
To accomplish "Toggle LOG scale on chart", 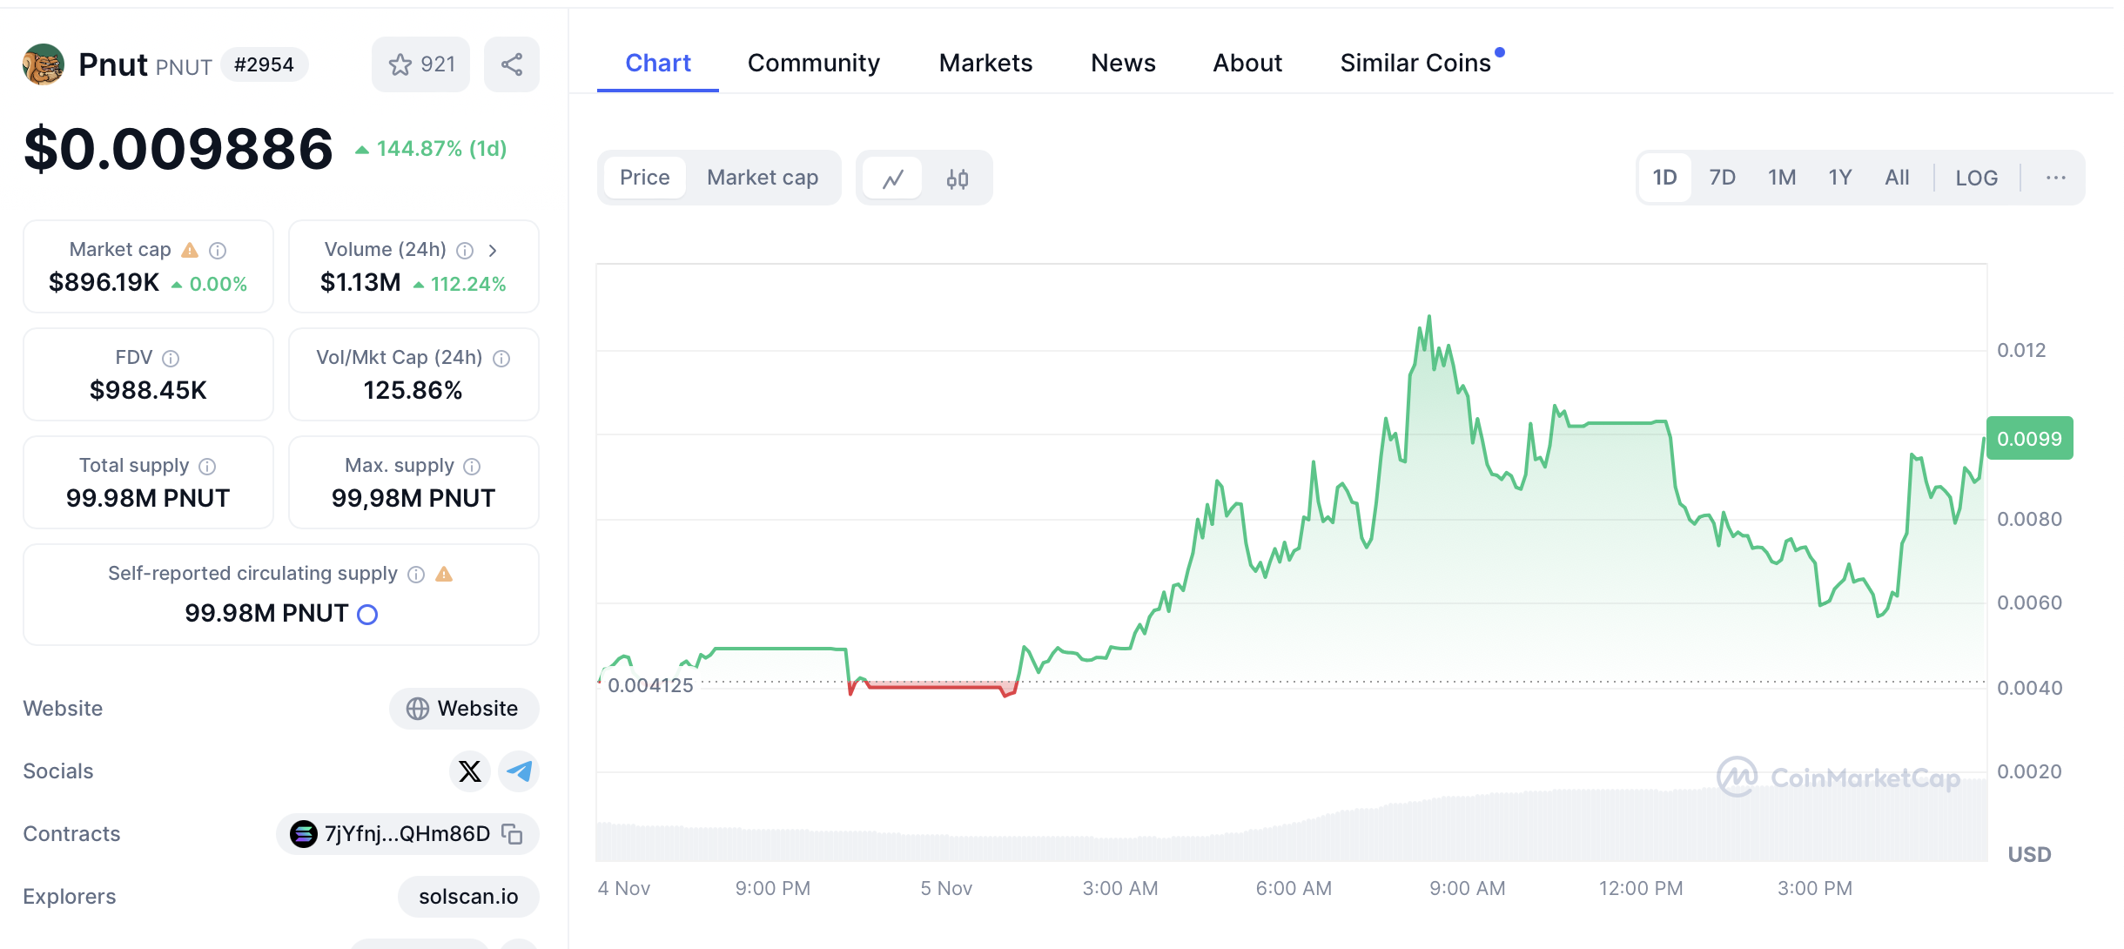I will pyautogui.click(x=1976, y=178).
